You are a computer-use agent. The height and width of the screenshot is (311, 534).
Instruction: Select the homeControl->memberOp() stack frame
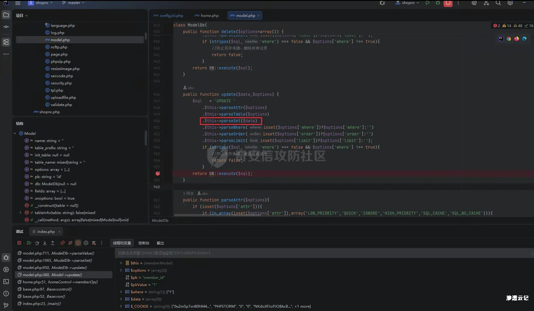pos(60,282)
